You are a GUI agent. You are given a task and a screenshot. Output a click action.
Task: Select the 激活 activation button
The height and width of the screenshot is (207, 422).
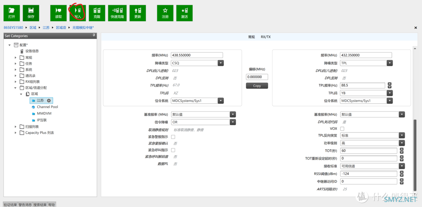[x=184, y=13]
